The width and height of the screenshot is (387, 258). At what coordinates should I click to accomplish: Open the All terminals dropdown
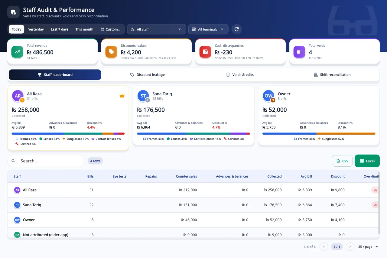[x=208, y=29]
